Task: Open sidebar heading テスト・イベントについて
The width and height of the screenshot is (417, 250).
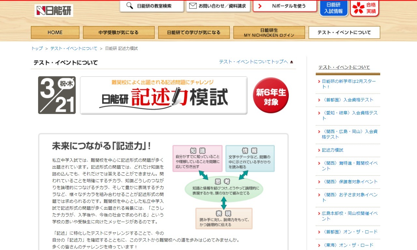Action: pos(344,67)
